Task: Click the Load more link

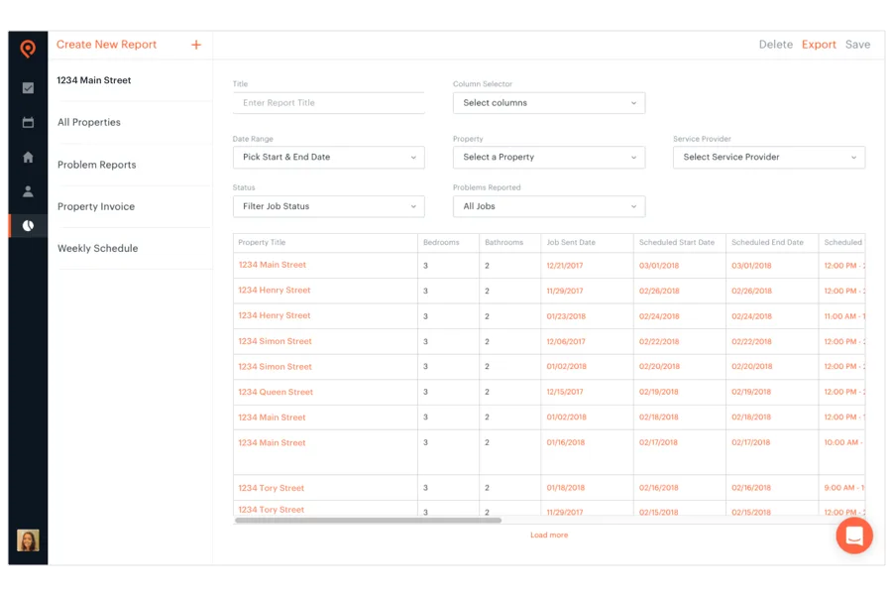Action: [x=549, y=535]
